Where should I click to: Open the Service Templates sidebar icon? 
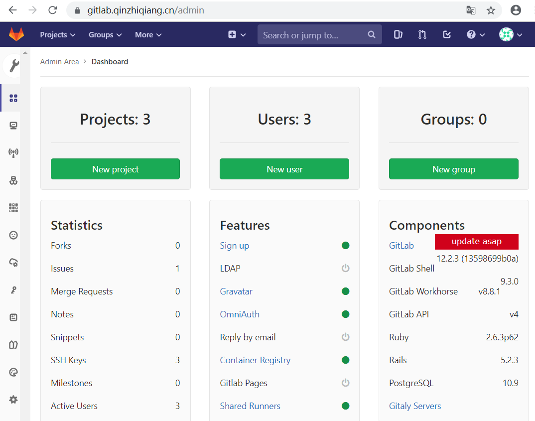tap(13, 317)
